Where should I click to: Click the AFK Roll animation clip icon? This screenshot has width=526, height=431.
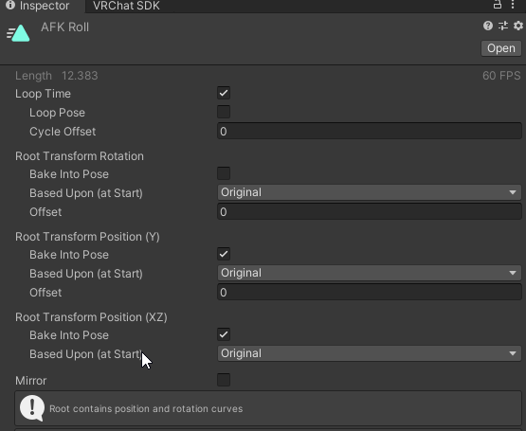18,33
